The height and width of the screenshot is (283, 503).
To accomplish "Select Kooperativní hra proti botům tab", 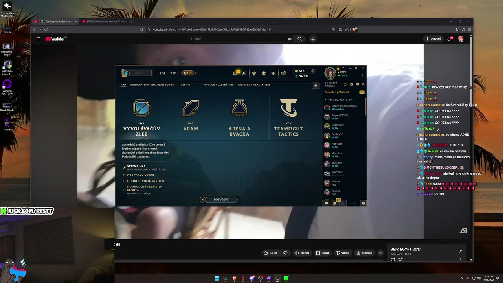I will point(152,85).
